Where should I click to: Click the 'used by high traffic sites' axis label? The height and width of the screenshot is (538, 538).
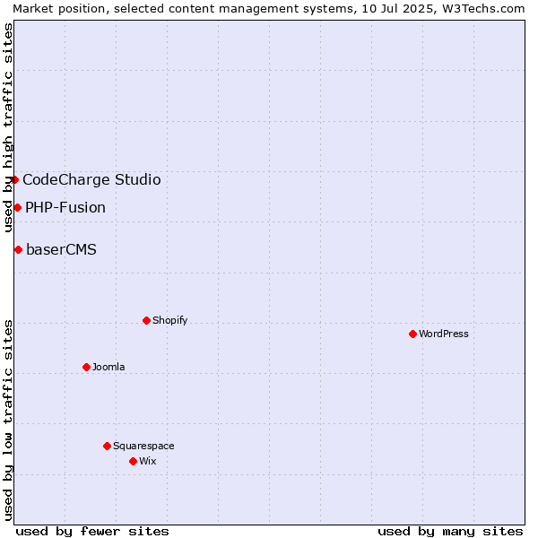(7, 127)
